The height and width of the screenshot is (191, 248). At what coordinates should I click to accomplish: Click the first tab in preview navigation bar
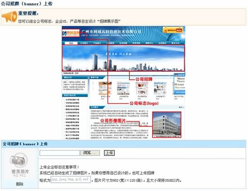tap(71, 43)
